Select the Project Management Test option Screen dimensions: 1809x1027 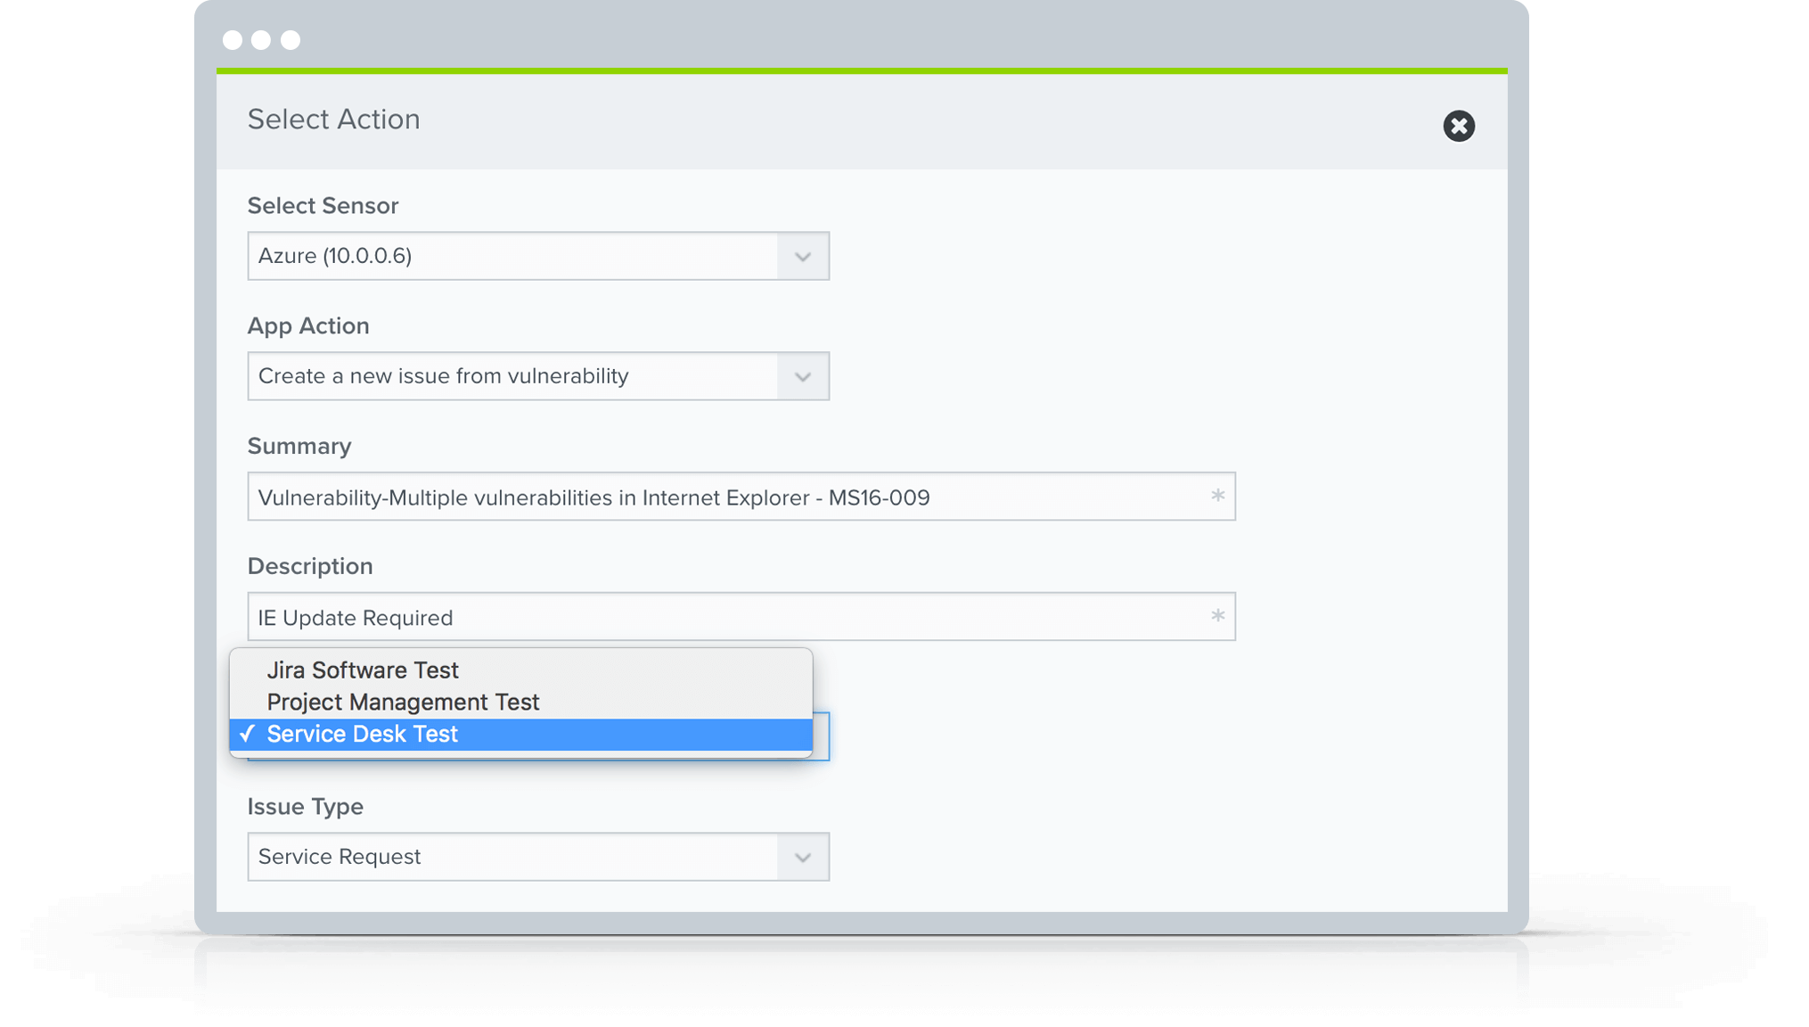point(403,702)
